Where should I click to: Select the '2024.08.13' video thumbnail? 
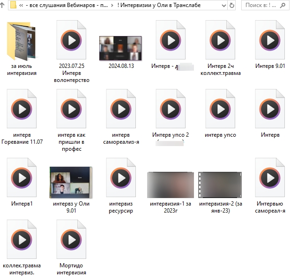click(x=121, y=48)
